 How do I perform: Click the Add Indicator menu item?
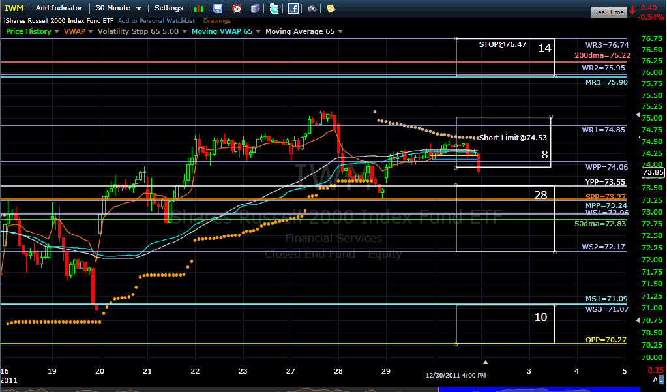pos(59,8)
